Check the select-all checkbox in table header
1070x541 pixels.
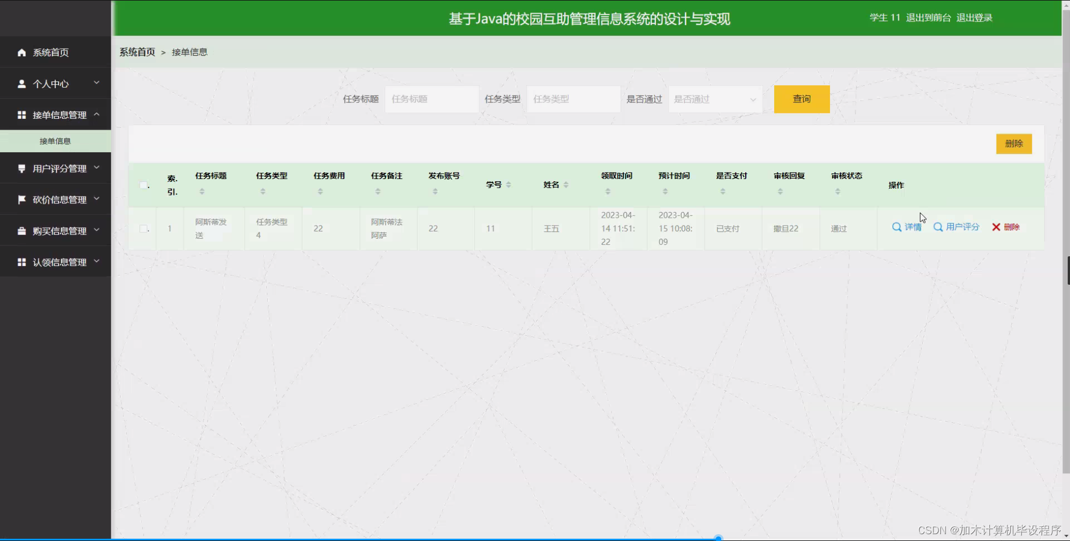point(143,185)
